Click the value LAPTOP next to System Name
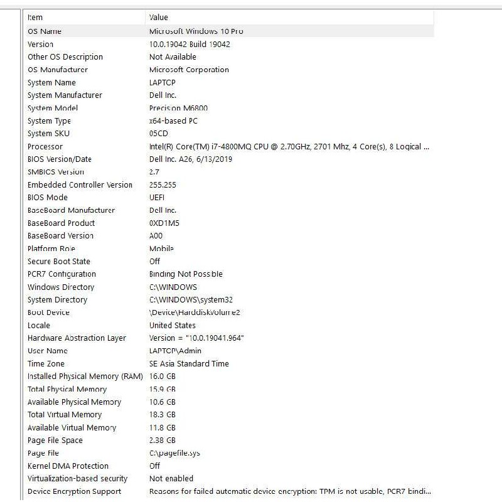 click(x=163, y=83)
